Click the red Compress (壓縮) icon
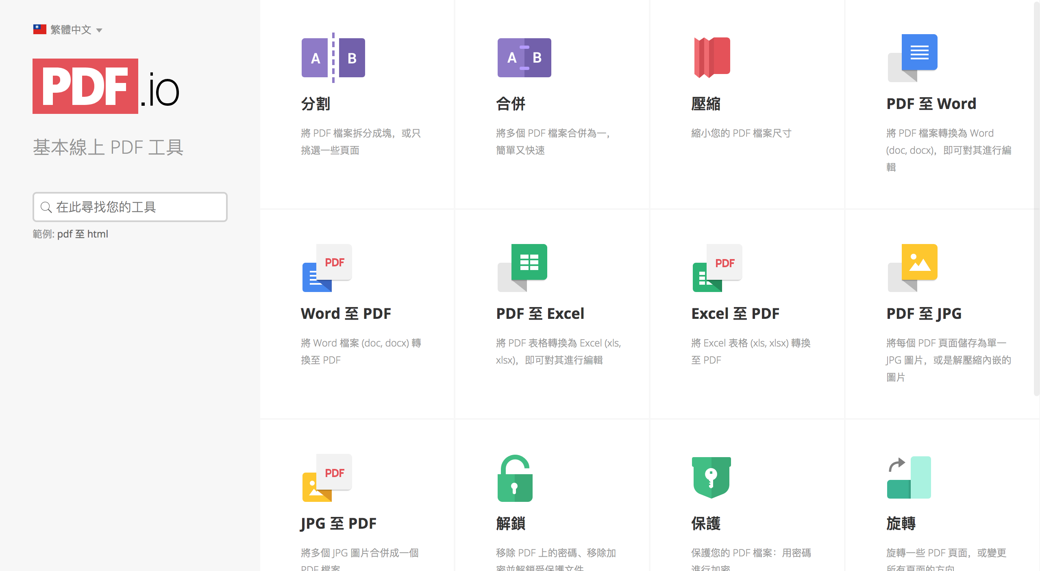Image resolution: width=1040 pixels, height=571 pixels. [x=712, y=57]
